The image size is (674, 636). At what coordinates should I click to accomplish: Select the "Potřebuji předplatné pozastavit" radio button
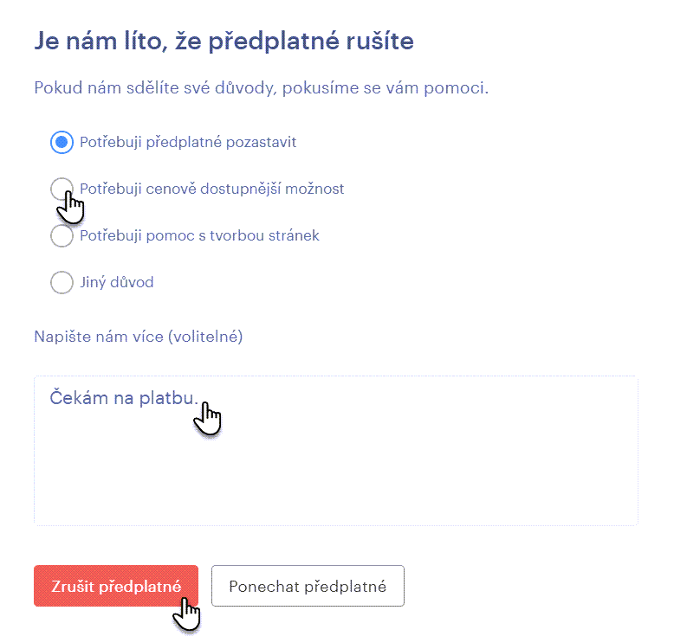[62, 142]
